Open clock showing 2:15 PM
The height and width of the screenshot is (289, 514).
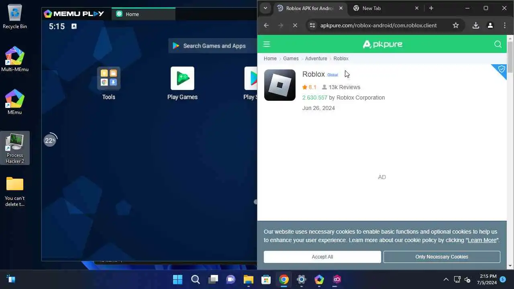487,279
